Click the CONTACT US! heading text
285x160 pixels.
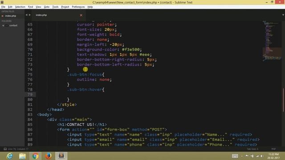(81, 124)
